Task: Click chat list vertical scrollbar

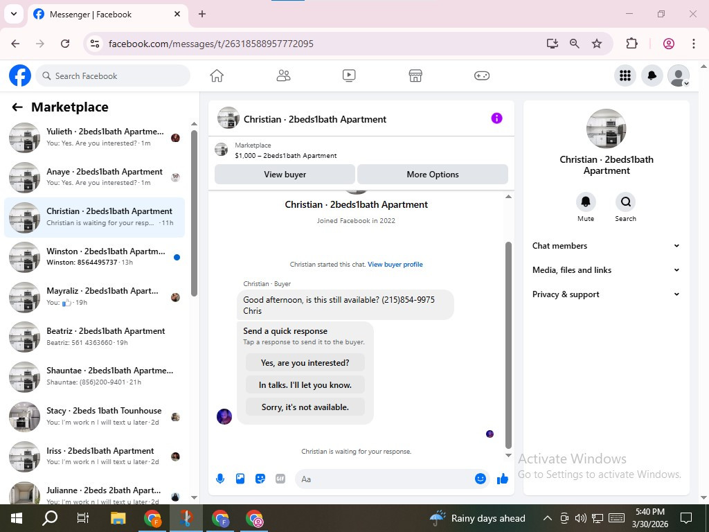Action: pyautogui.click(x=194, y=213)
